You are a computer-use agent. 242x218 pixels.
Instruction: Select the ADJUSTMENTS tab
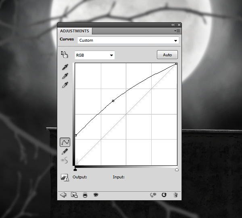coord(75,31)
